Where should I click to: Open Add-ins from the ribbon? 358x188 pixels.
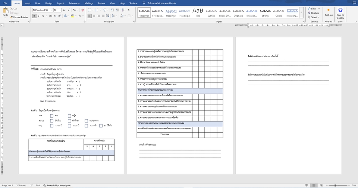point(329,12)
